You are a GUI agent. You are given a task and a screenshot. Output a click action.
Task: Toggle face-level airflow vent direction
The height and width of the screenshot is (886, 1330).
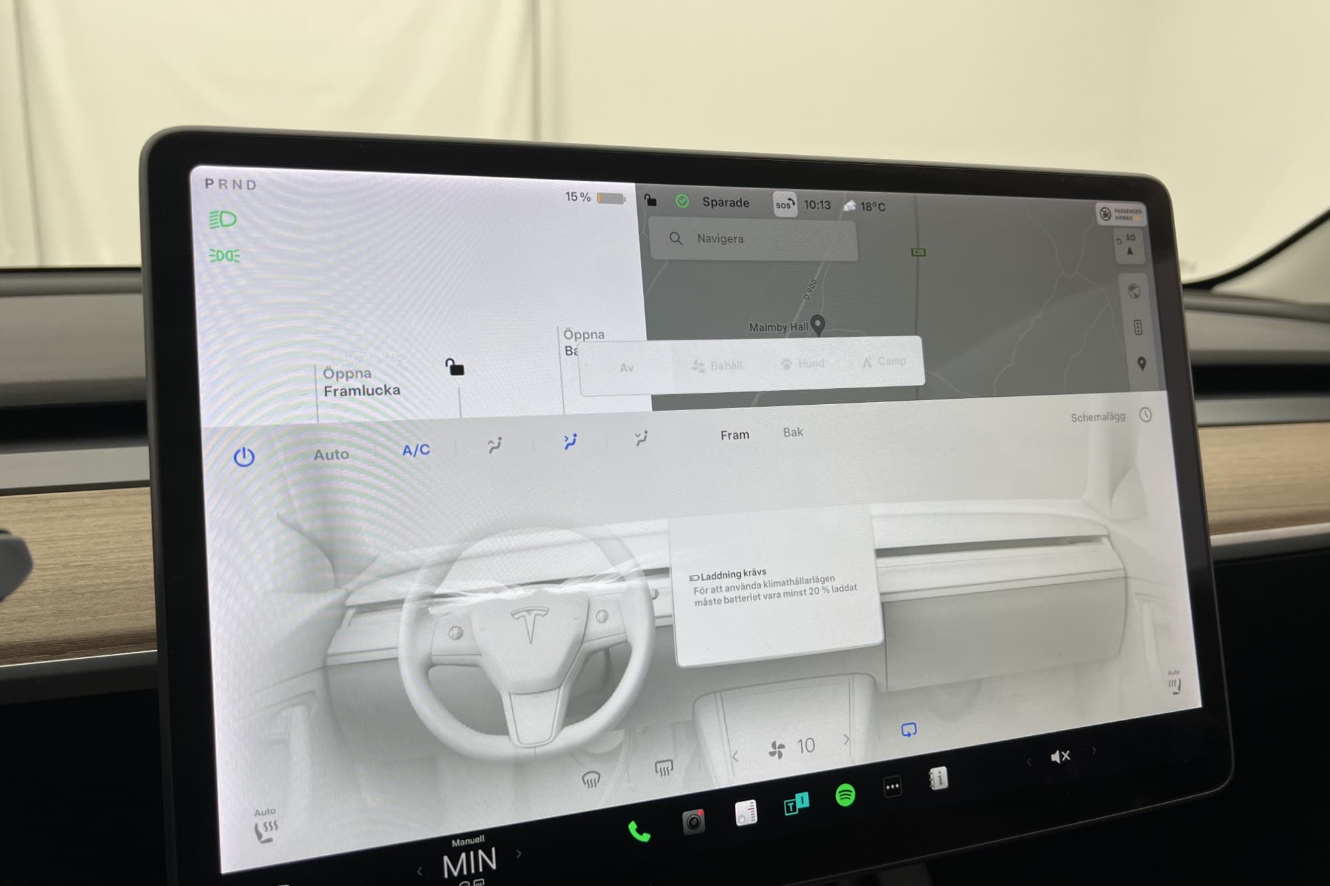click(570, 441)
